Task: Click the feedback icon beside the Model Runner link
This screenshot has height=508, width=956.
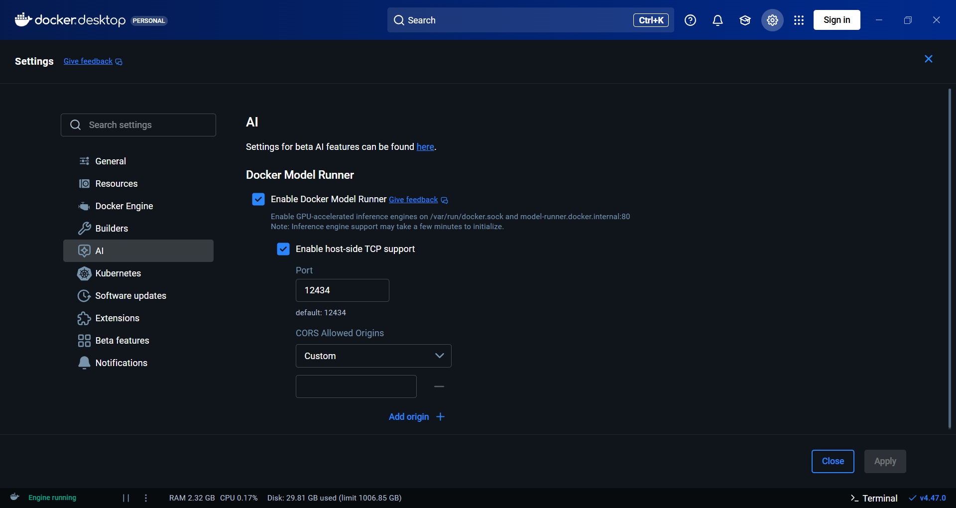Action: click(x=445, y=200)
